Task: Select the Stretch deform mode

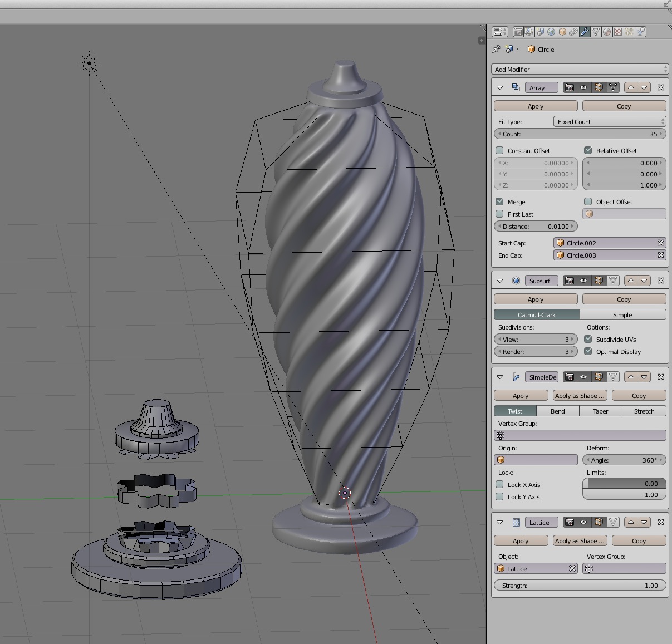Action: (644, 411)
